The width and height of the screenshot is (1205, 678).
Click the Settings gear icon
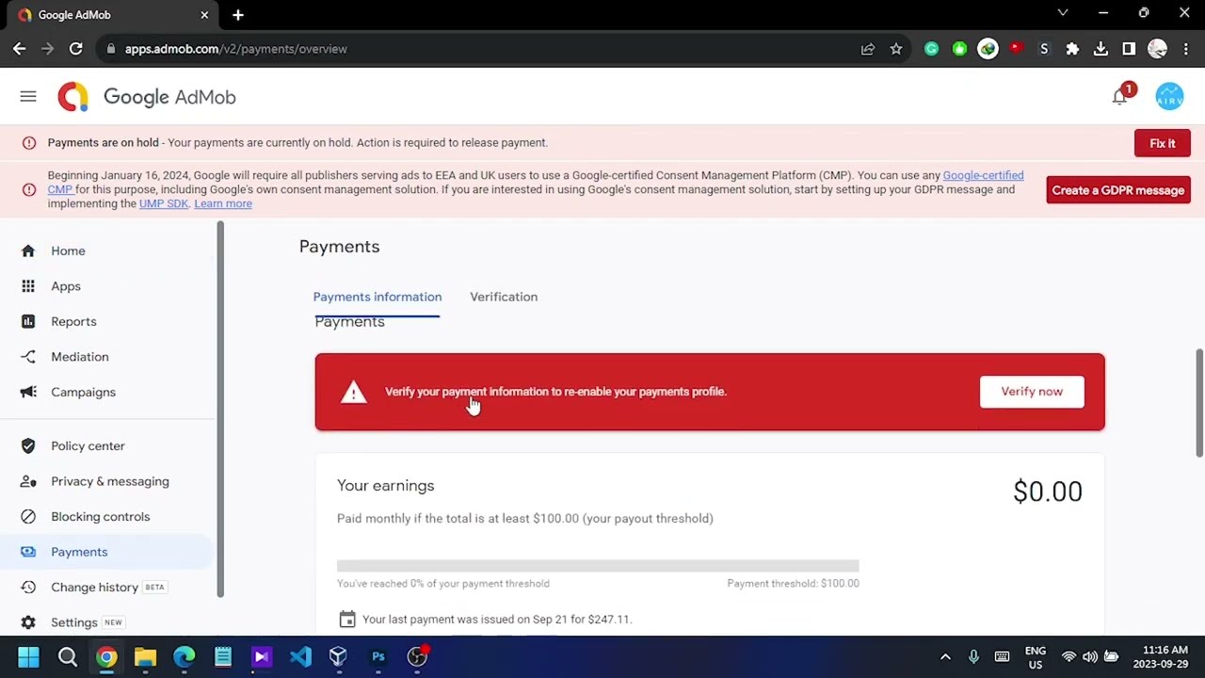(x=28, y=622)
